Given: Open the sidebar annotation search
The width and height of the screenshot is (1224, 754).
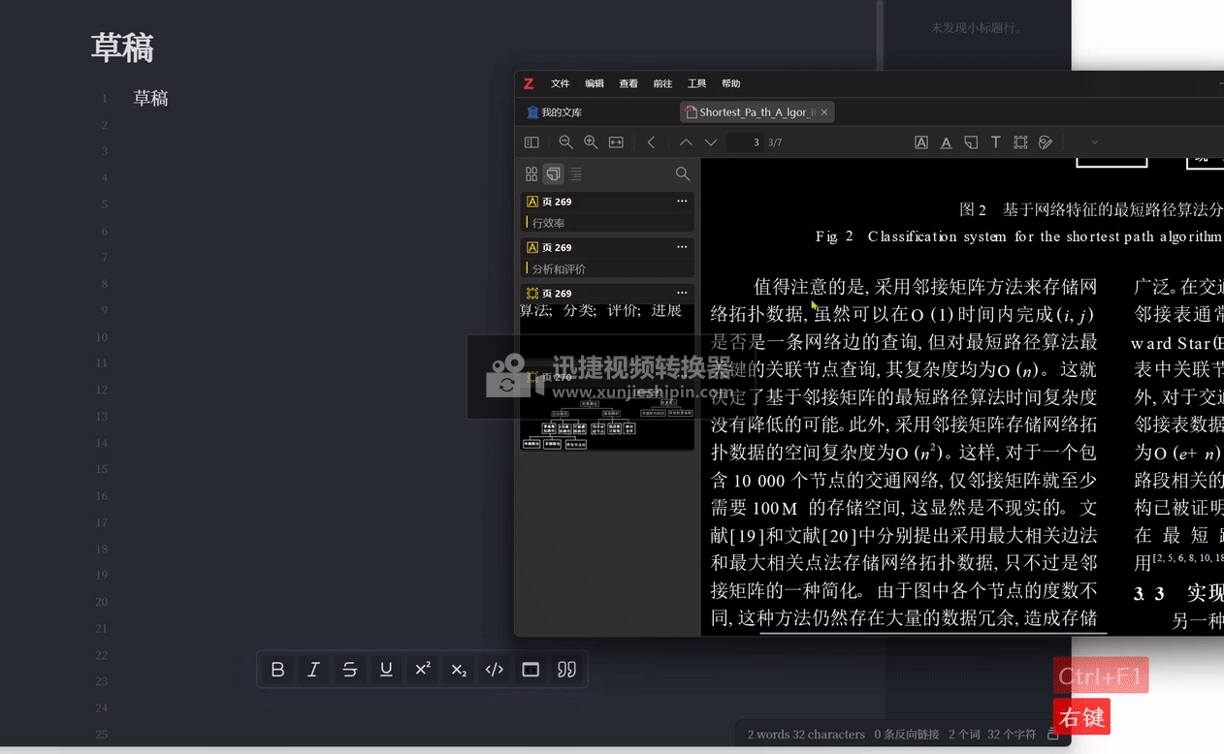Looking at the screenshot, I should (x=683, y=174).
